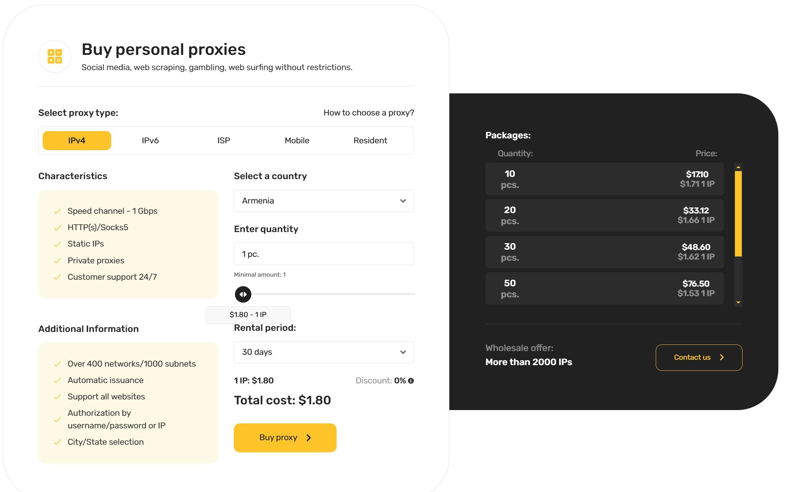Choose the ISP proxy type
The height and width of the screenshot is (492, 797).
(224, 141)
